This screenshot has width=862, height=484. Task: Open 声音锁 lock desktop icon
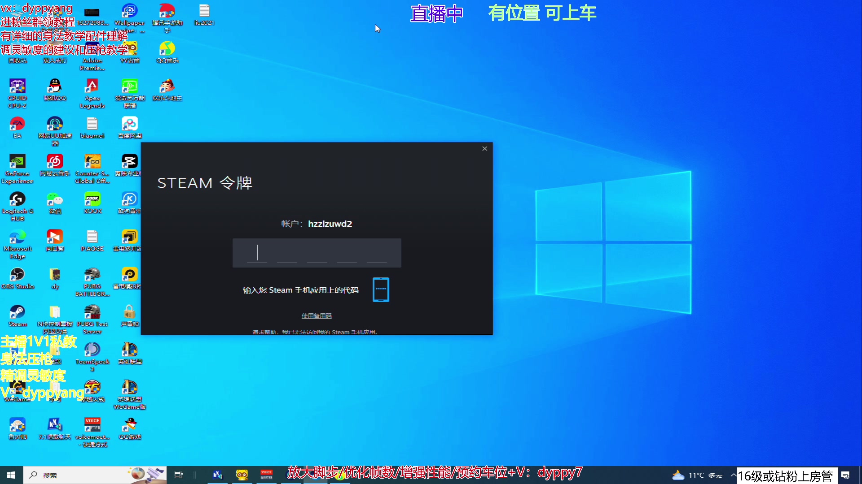click(130, 315)
